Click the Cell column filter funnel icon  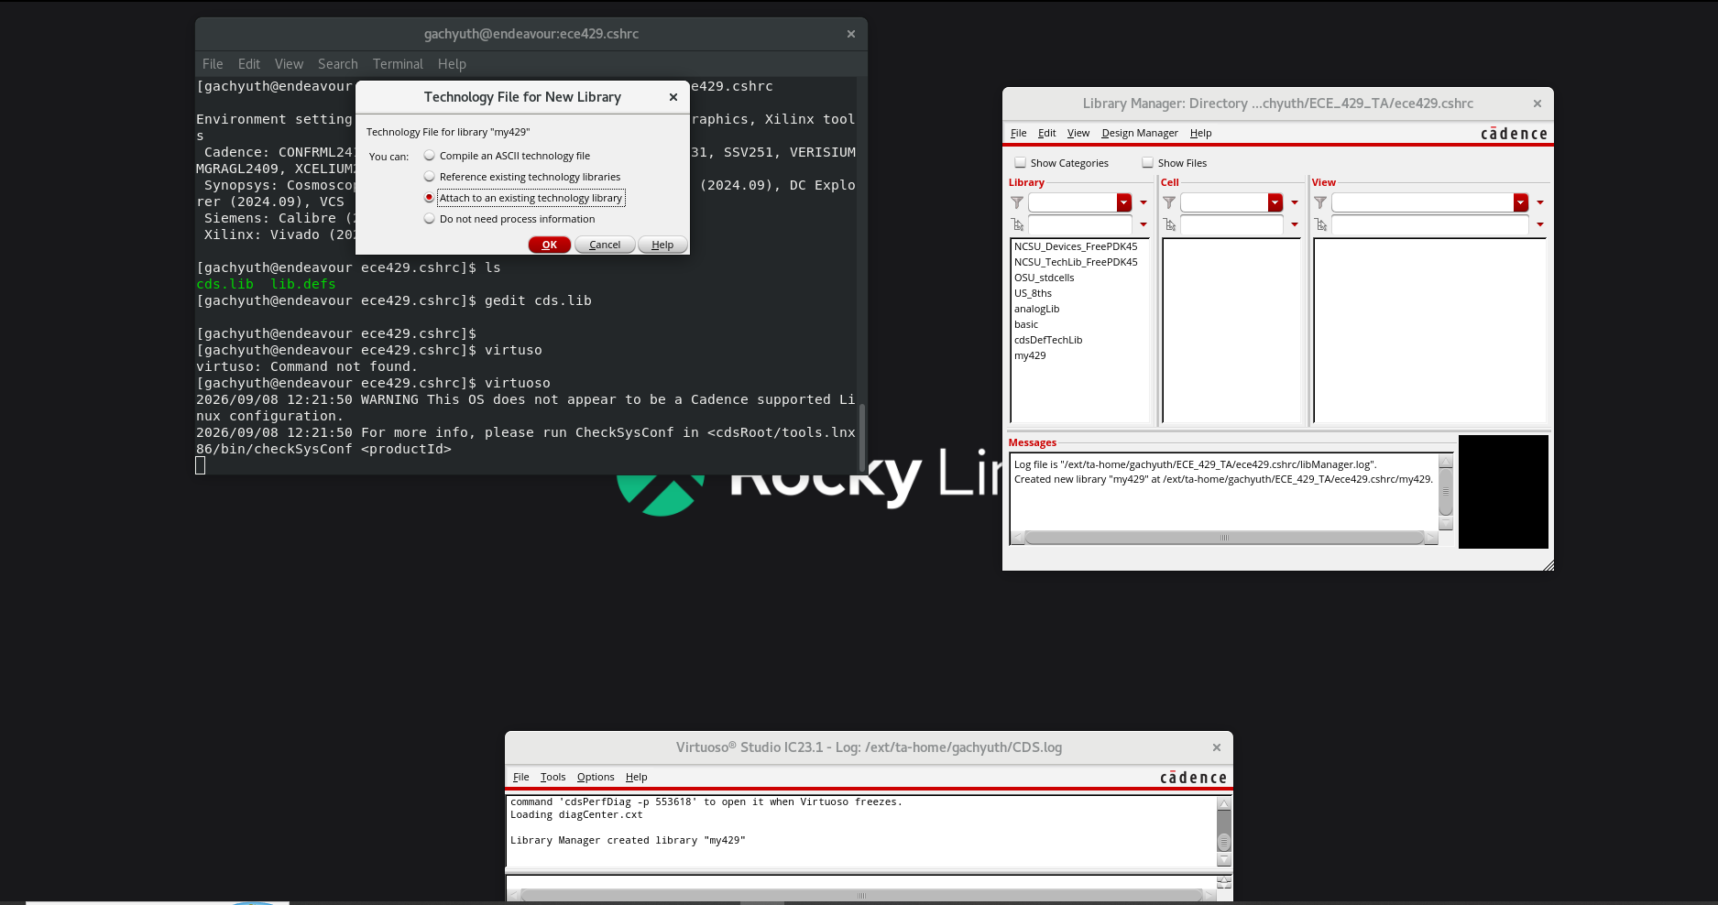1169,202
